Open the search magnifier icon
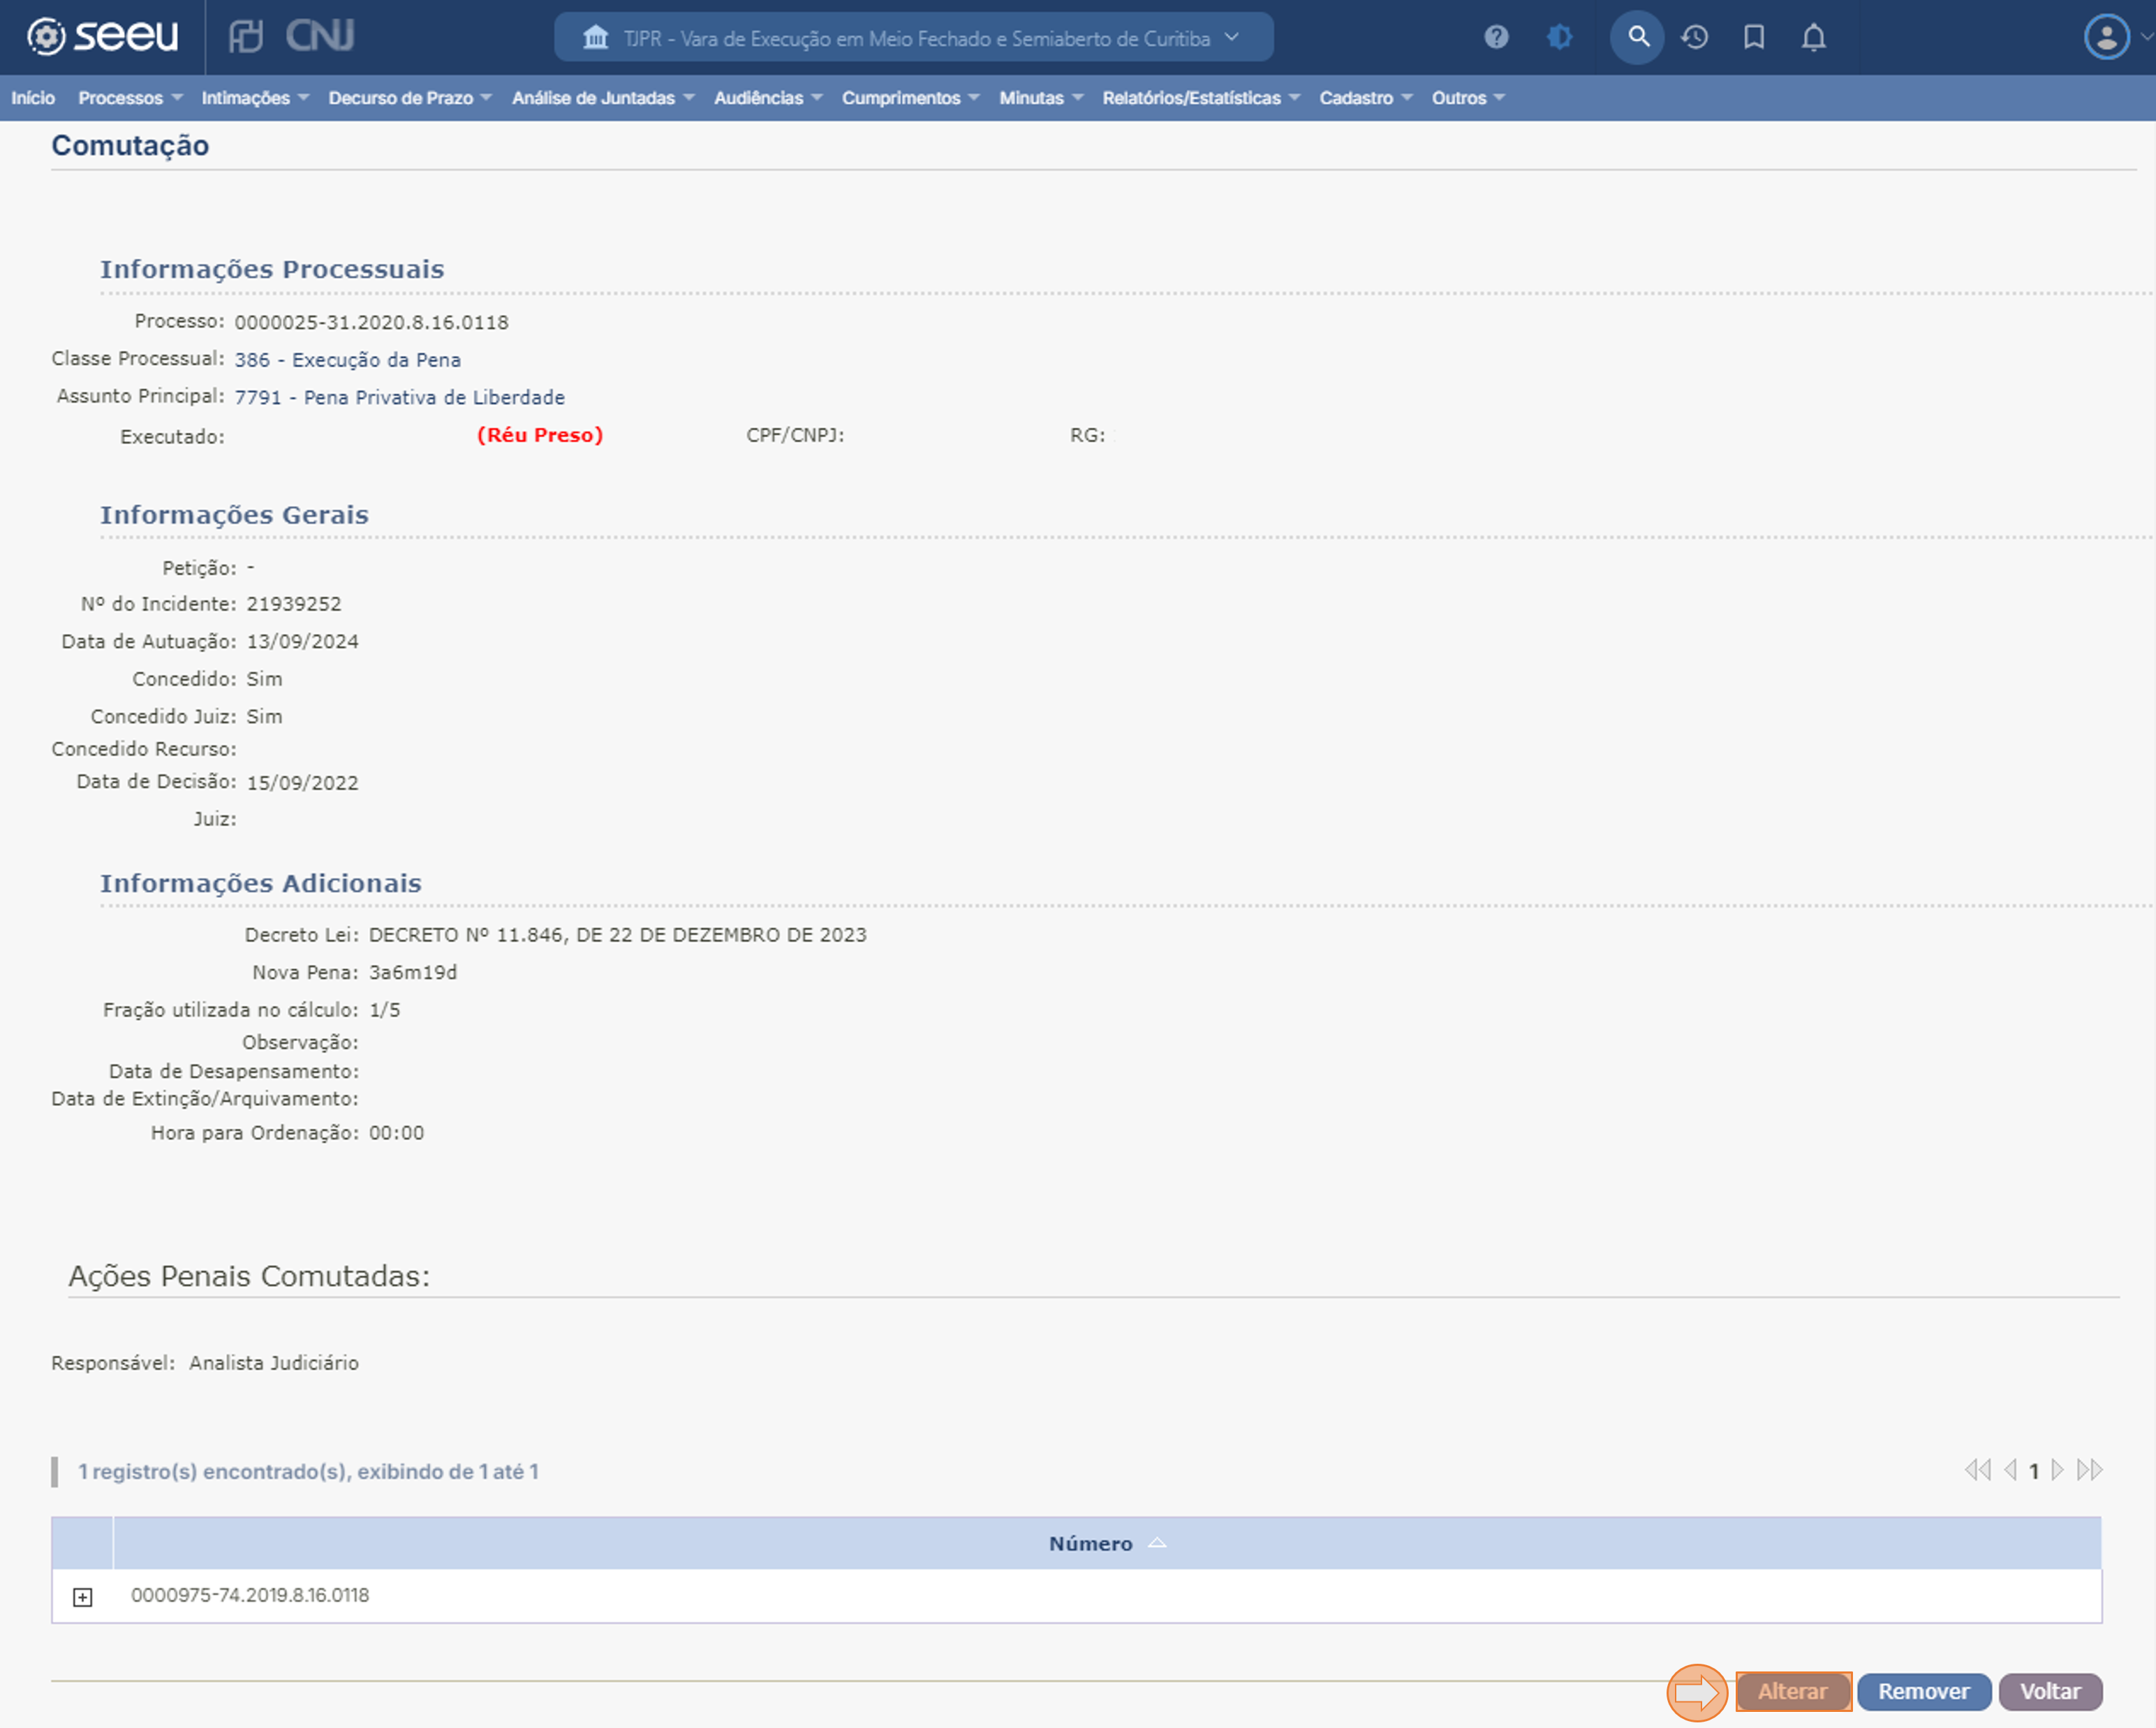This screenshot has width=2156, height=1728. (1637, 37)
